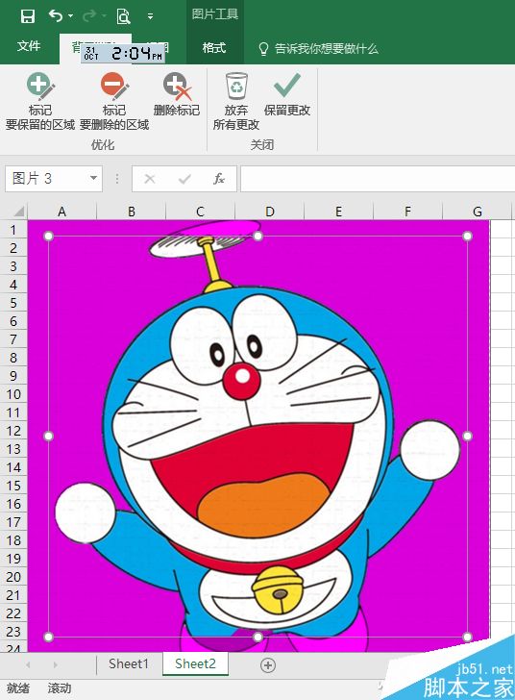
Task: Click Doraemon's red nose in the picture
Action: click(x=241, y=381)
